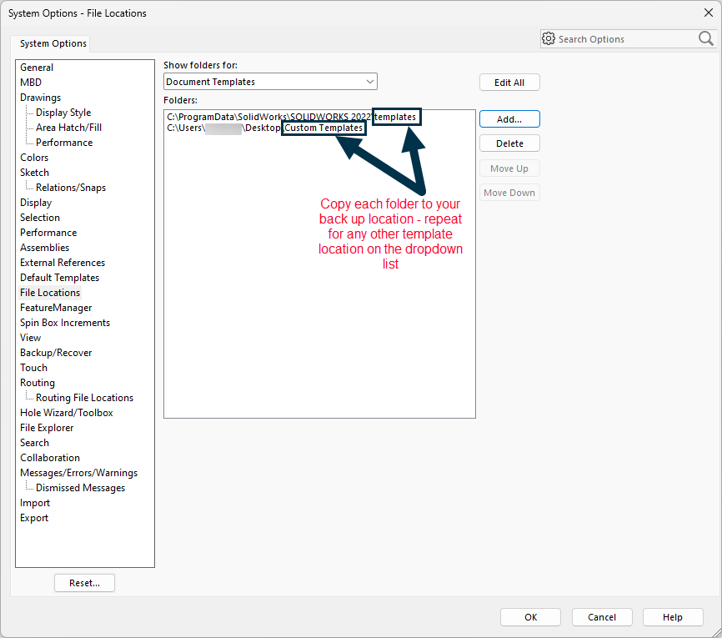Image resolution: width=722 pixels, height=638 pixels.
Task: Select top-level Performance options
Action: (48, 233)
